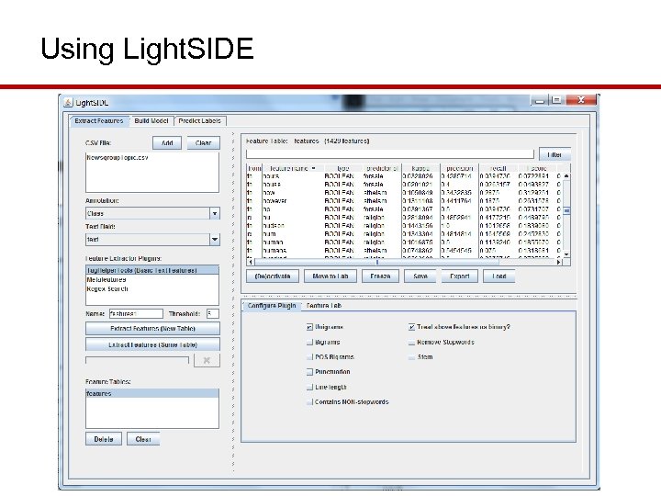This screenshot has height=496, width=661.
Task: Click the feature table horizontal scrollbar
Action: point(377,262)
